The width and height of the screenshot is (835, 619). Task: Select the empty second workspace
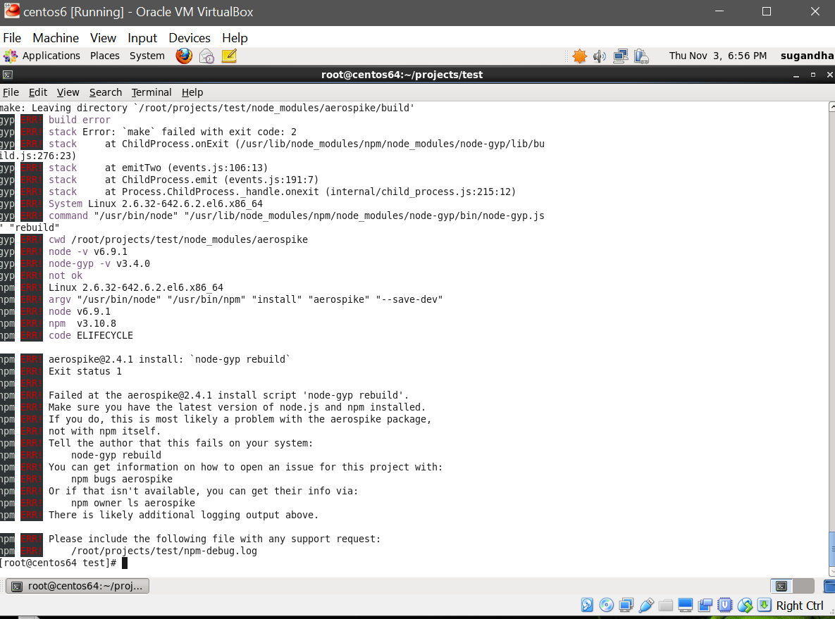(803, 586)
